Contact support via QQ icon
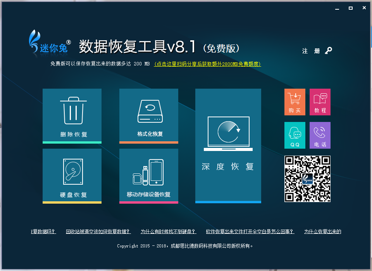 click(x=294, y=135)
